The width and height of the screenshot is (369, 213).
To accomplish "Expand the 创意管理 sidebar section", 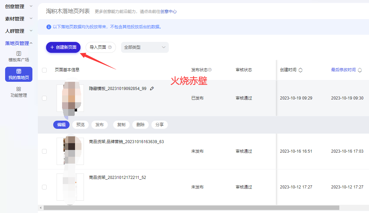I will 19,6.
